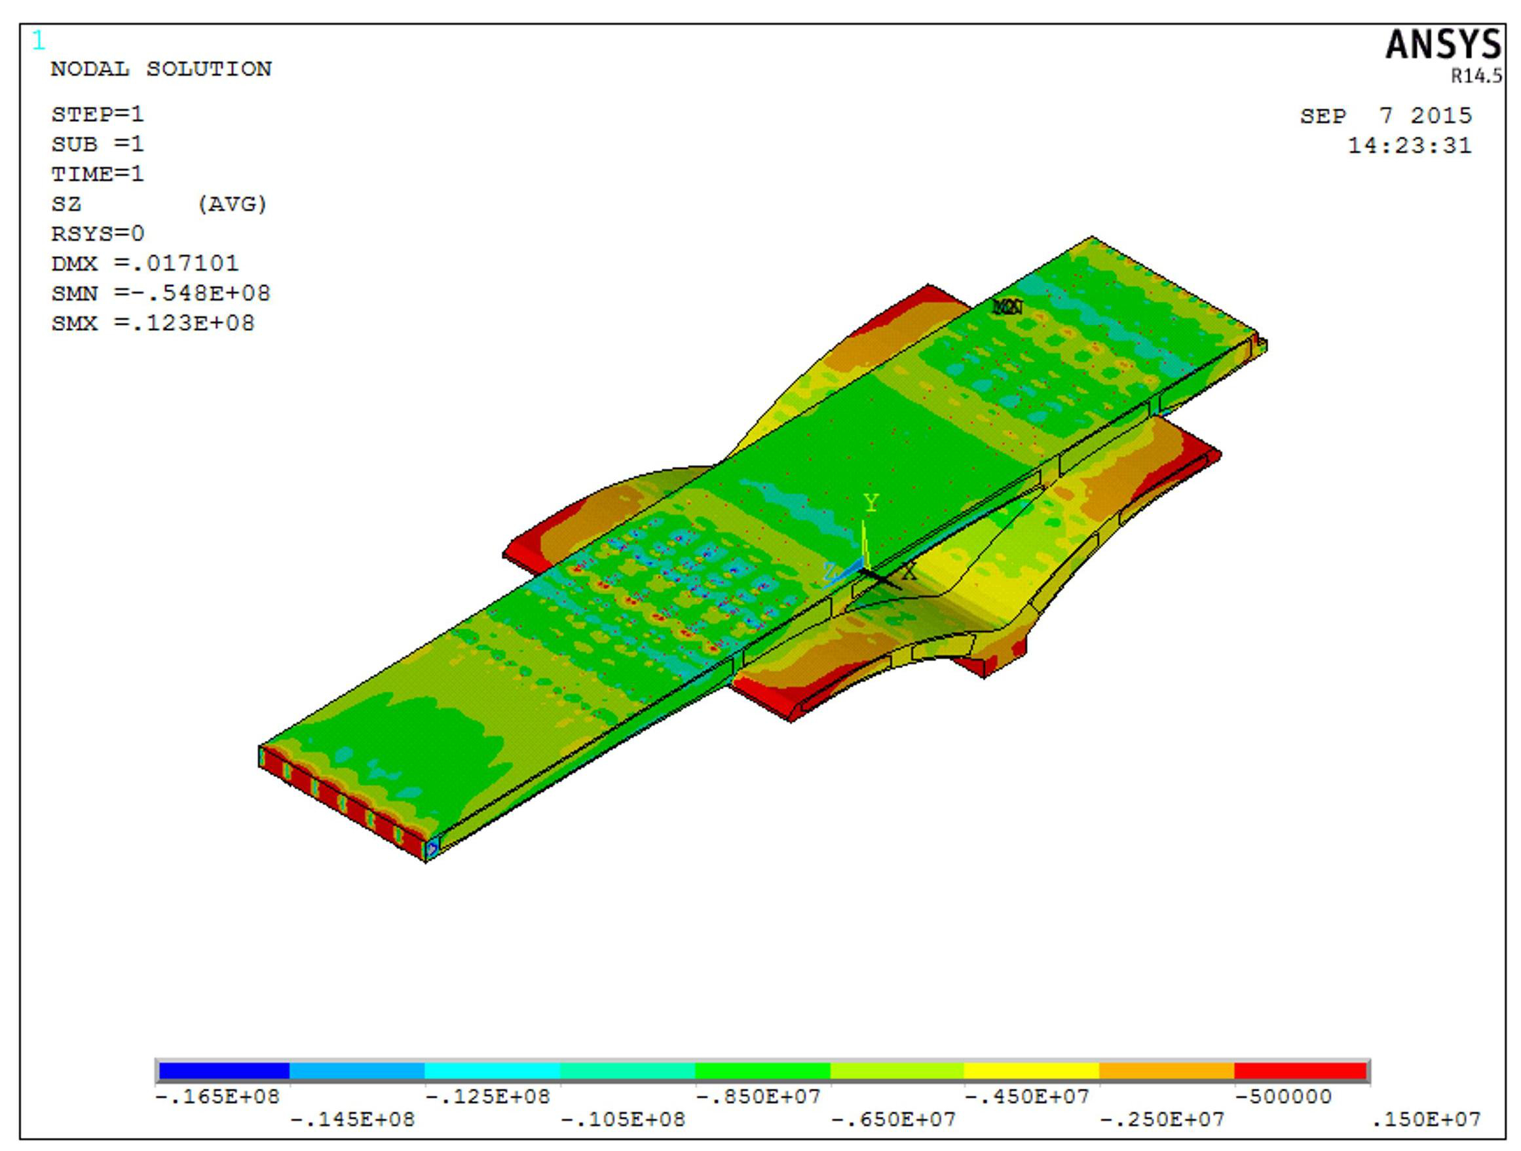The height and width of the screenshot is (1151, 1521).
Task: Click the SMX =.123E+08 value text
Action: pyautogui.click(x=153, y=323)
